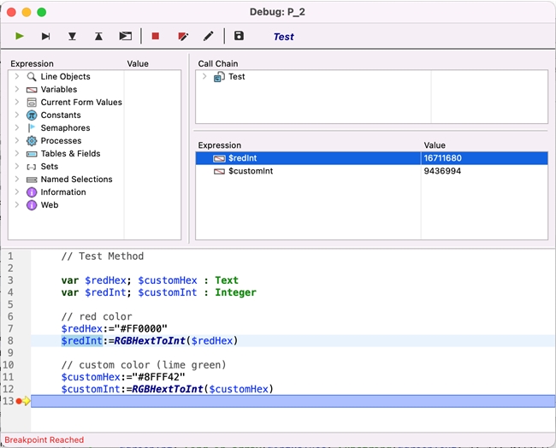556x448 pixels.
Task: Expand the Test entry in Call Chain
Action: point(204,77)
